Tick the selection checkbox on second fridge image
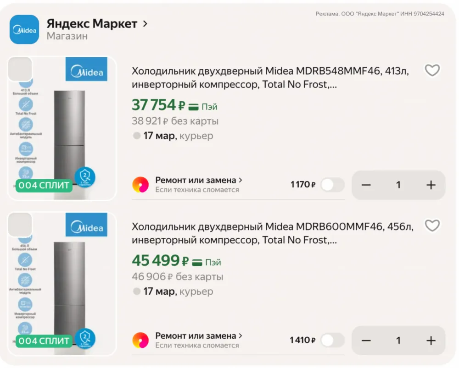Viewport: 459px width, 368px height. coord(20,225)
